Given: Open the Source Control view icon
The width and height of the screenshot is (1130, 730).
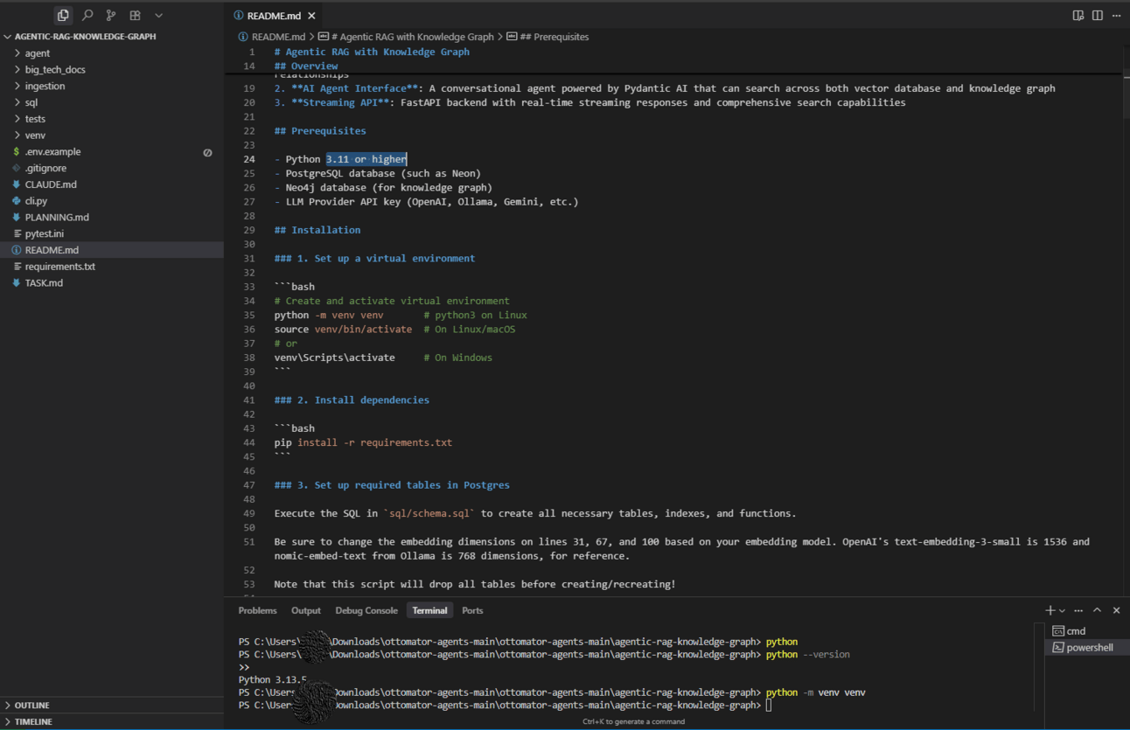Looking at the screenshot, I should pyautogui.click(x=111, y=15).
